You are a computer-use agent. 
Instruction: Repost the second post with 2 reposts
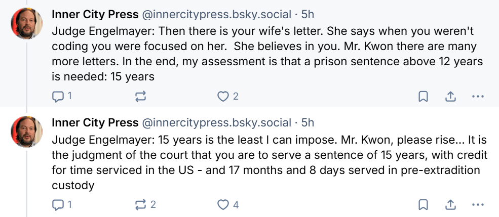click(x=141, y=204)
